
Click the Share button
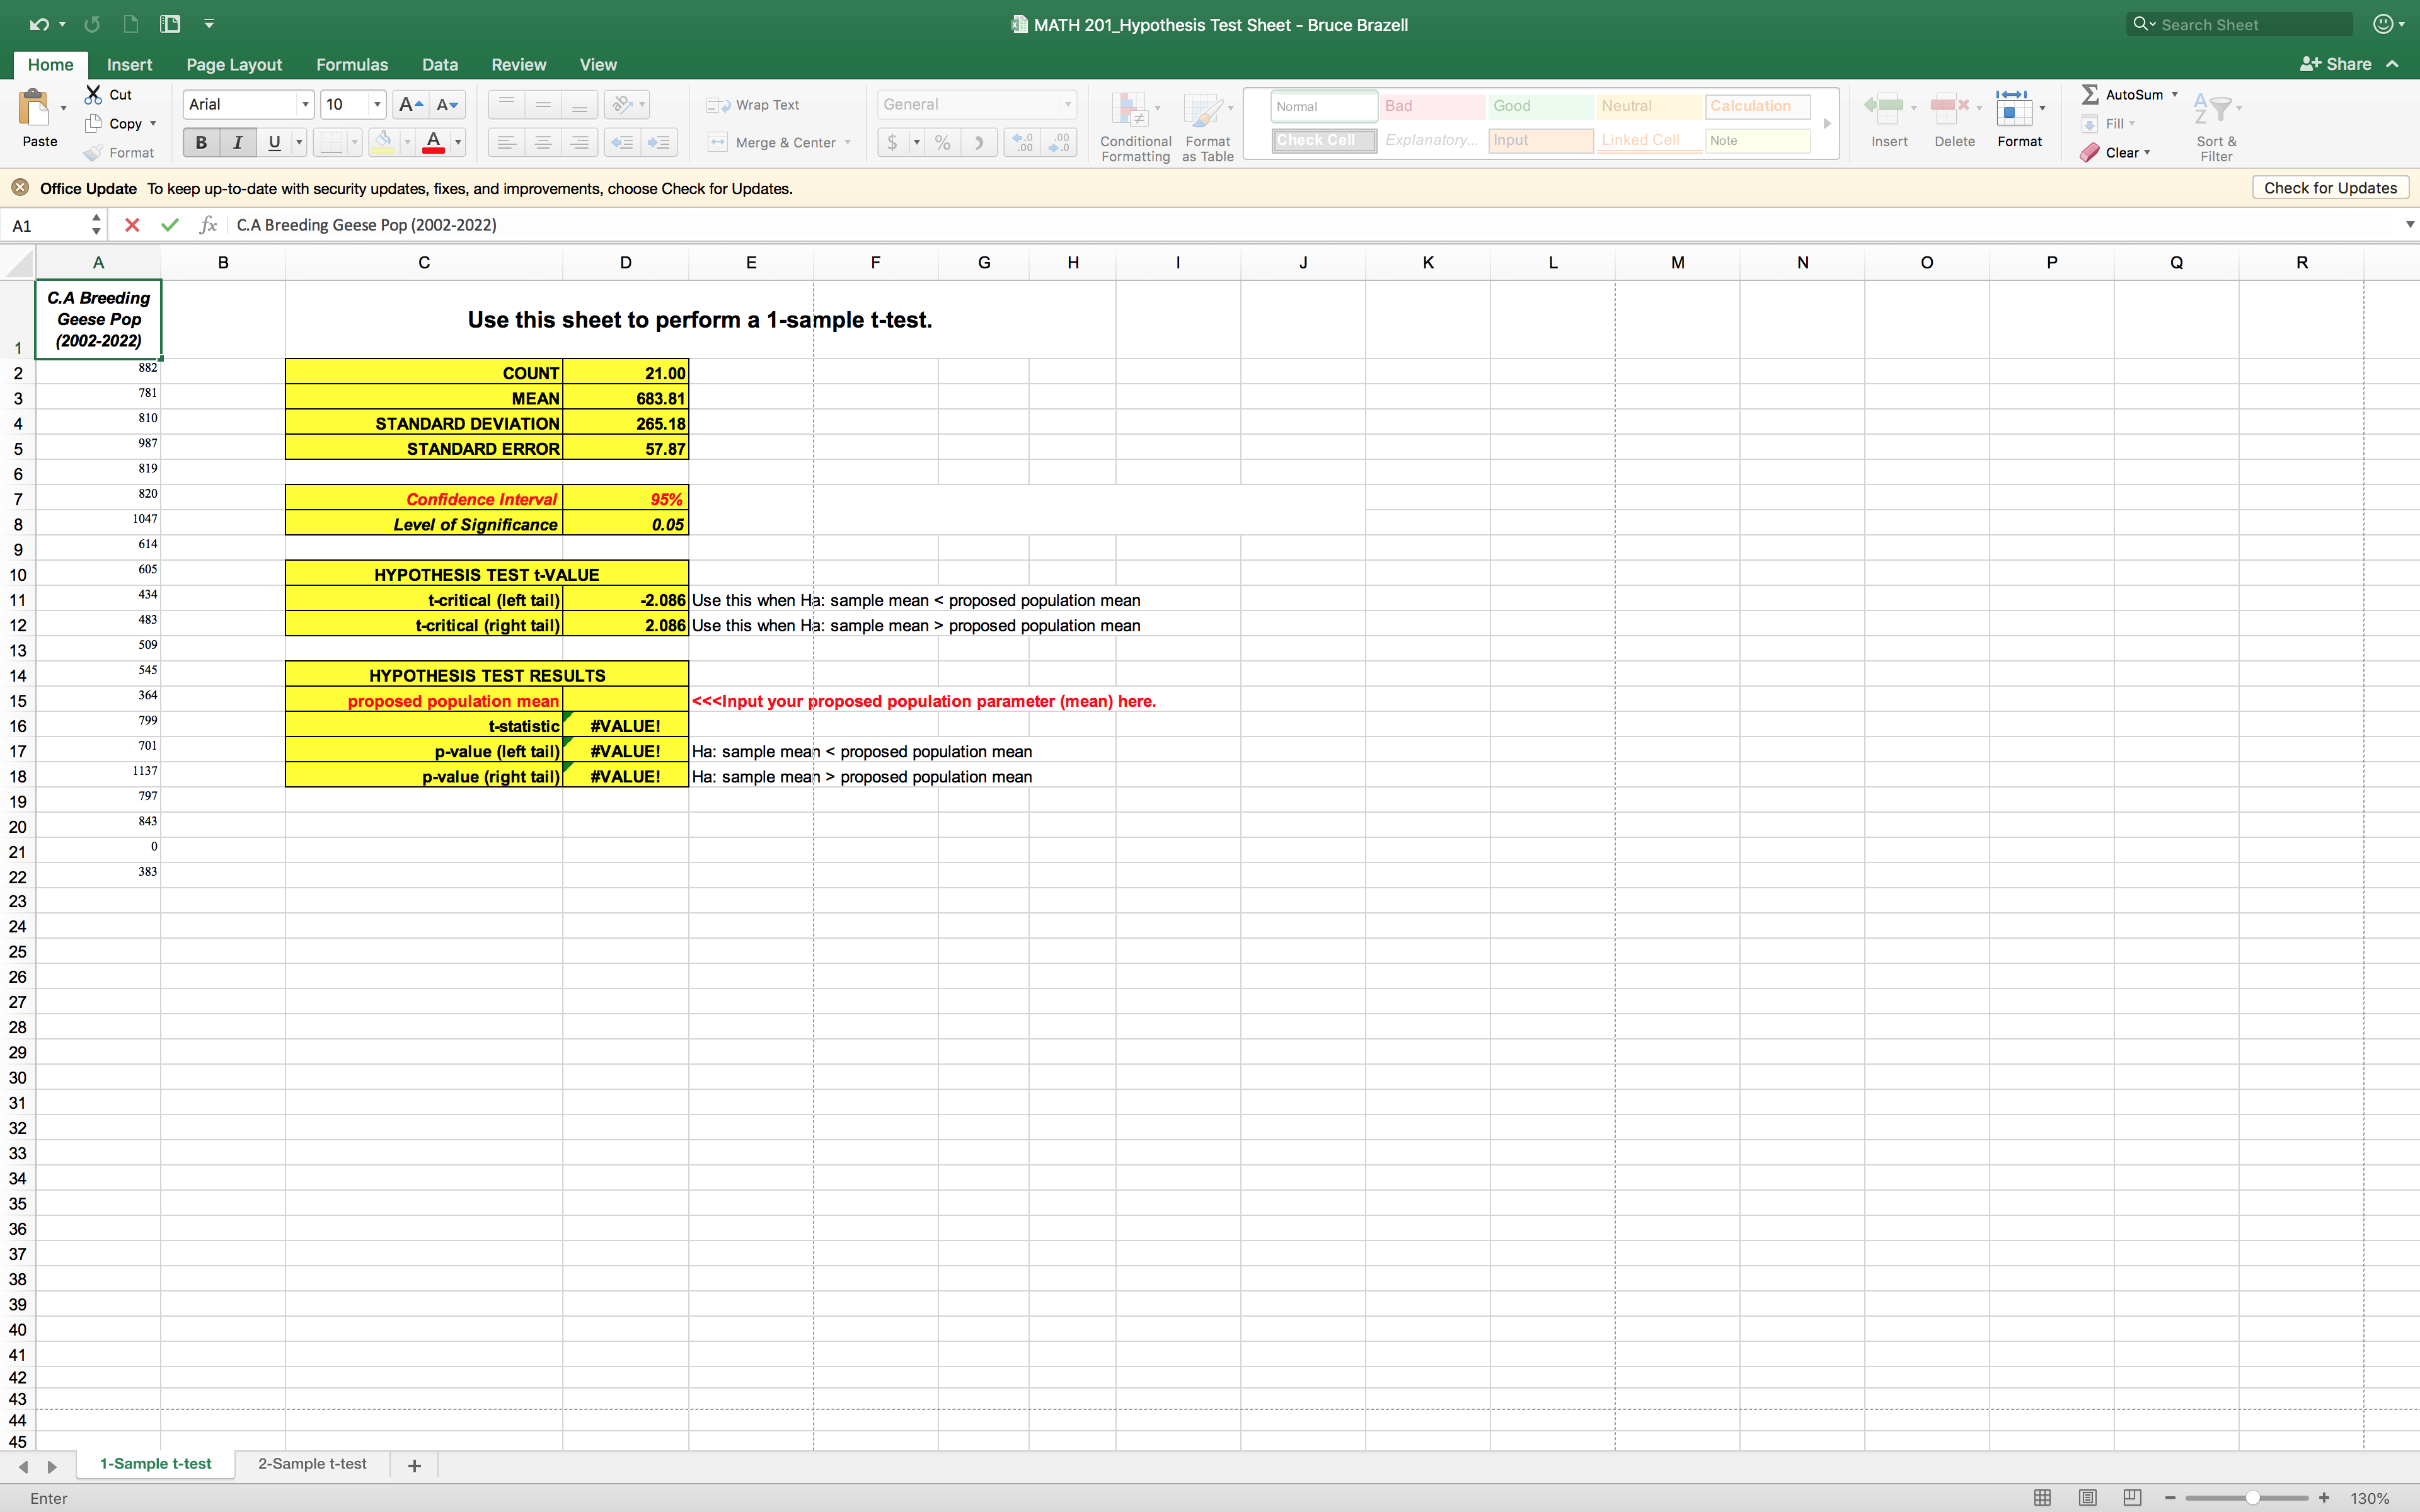click(2336, 65)
